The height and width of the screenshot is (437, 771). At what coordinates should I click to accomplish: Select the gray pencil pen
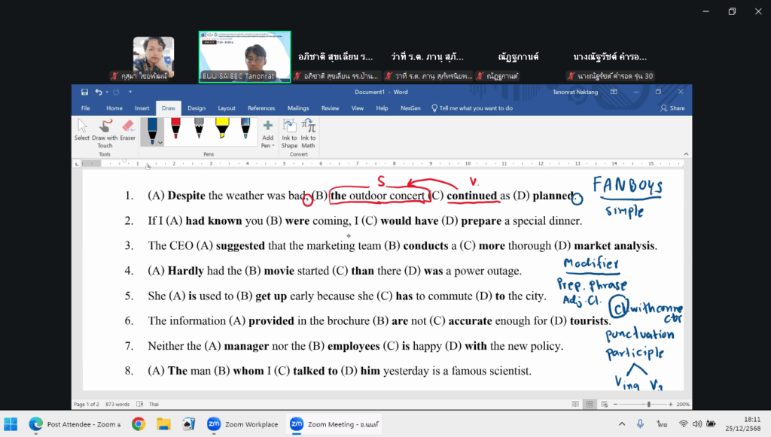click(199, 129)
